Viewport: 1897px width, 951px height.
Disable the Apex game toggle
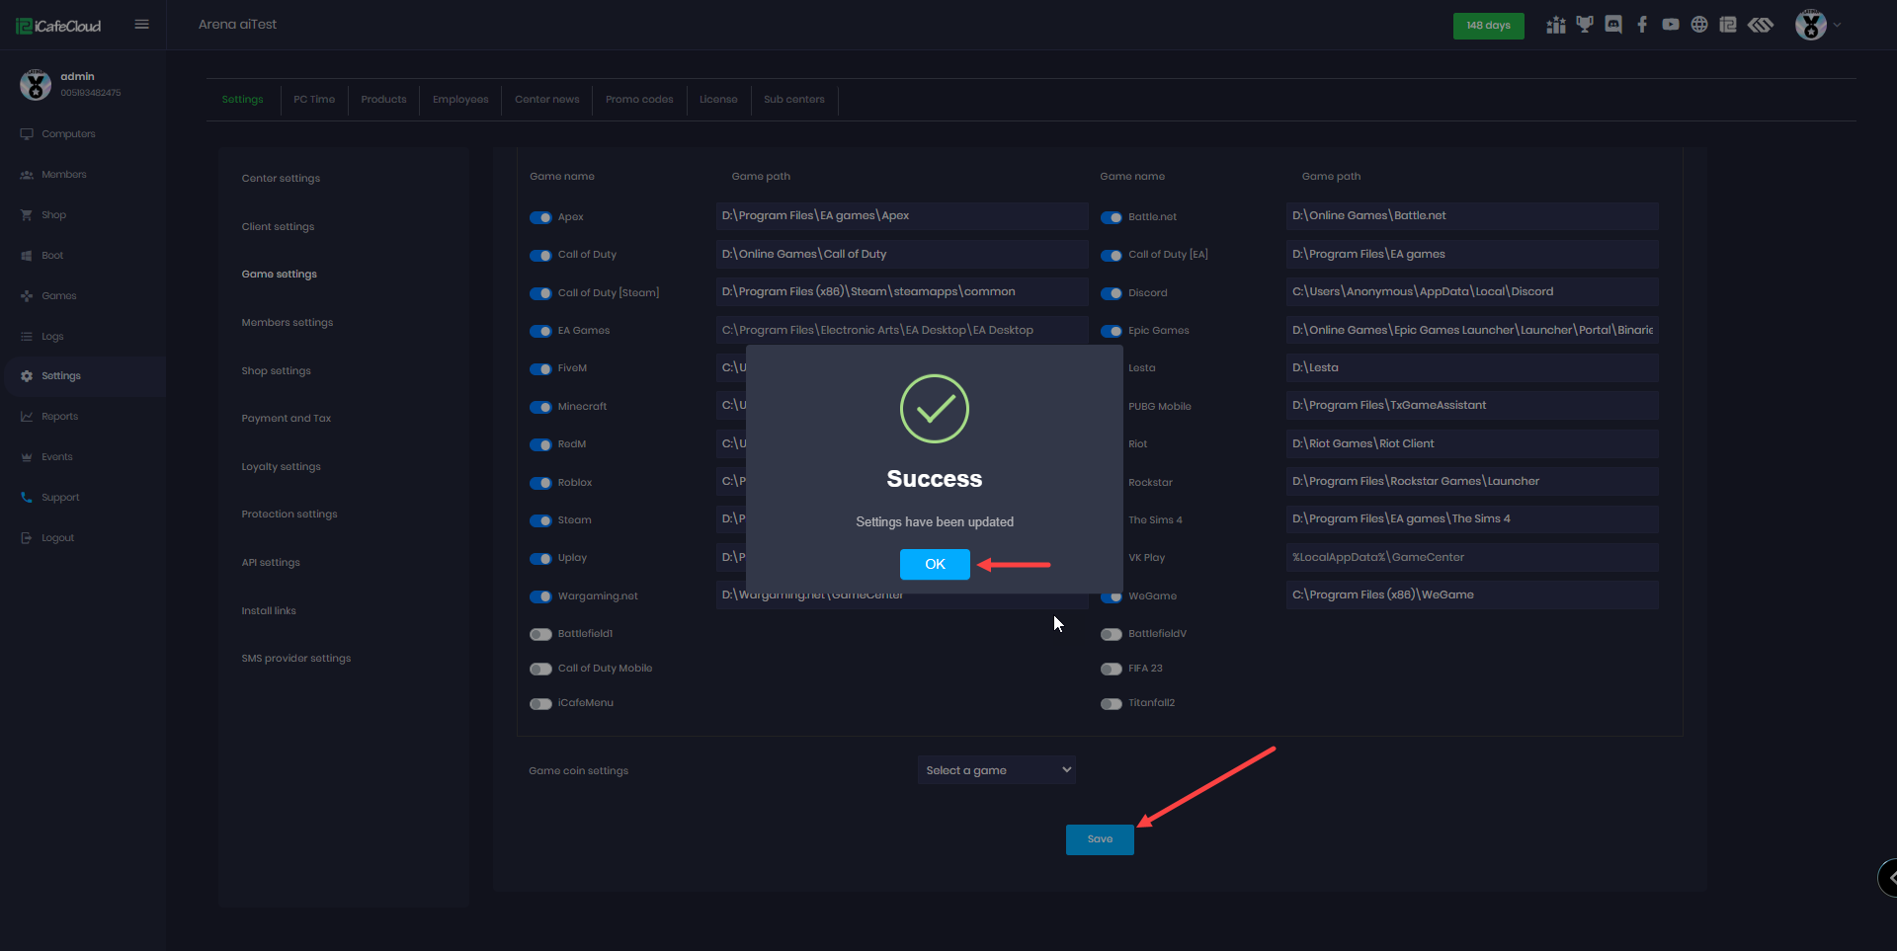tap(540, 217)
